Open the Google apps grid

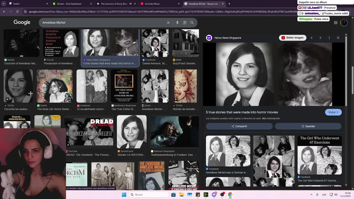(335, 23)
